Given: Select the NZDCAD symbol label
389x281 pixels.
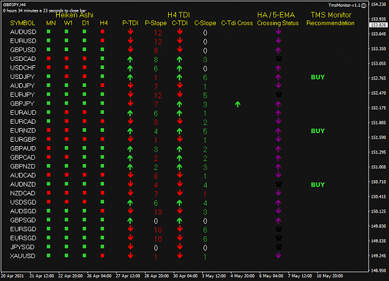Looking at the screenshot, I should [x=23, y=193].
